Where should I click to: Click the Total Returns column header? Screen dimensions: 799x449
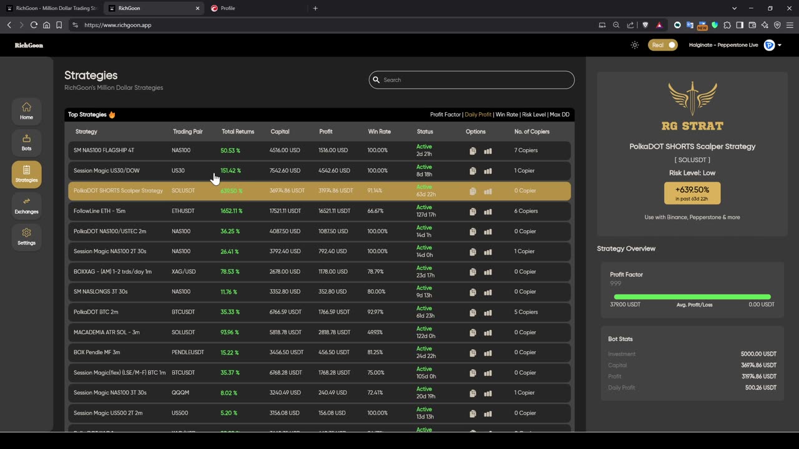tap(238, 132)
